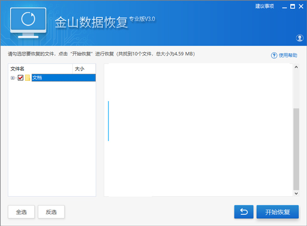307x226 pixels.
Task: Close the 金山数据恢复 window
Action: 301,7
